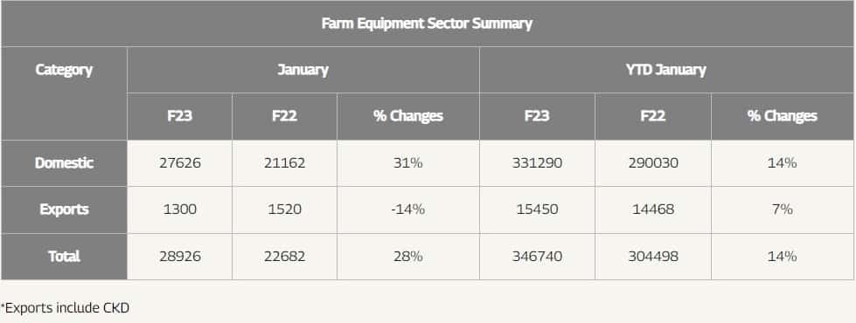
Task: Select the Total row label
Action: coord(64,256)
